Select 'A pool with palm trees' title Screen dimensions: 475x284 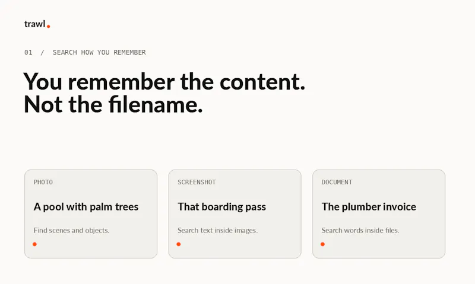pos(86,207)
